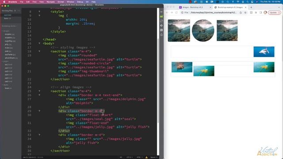283x159 pixels.
Task: Fold the style tag on line 8
Action: point(39,11)
